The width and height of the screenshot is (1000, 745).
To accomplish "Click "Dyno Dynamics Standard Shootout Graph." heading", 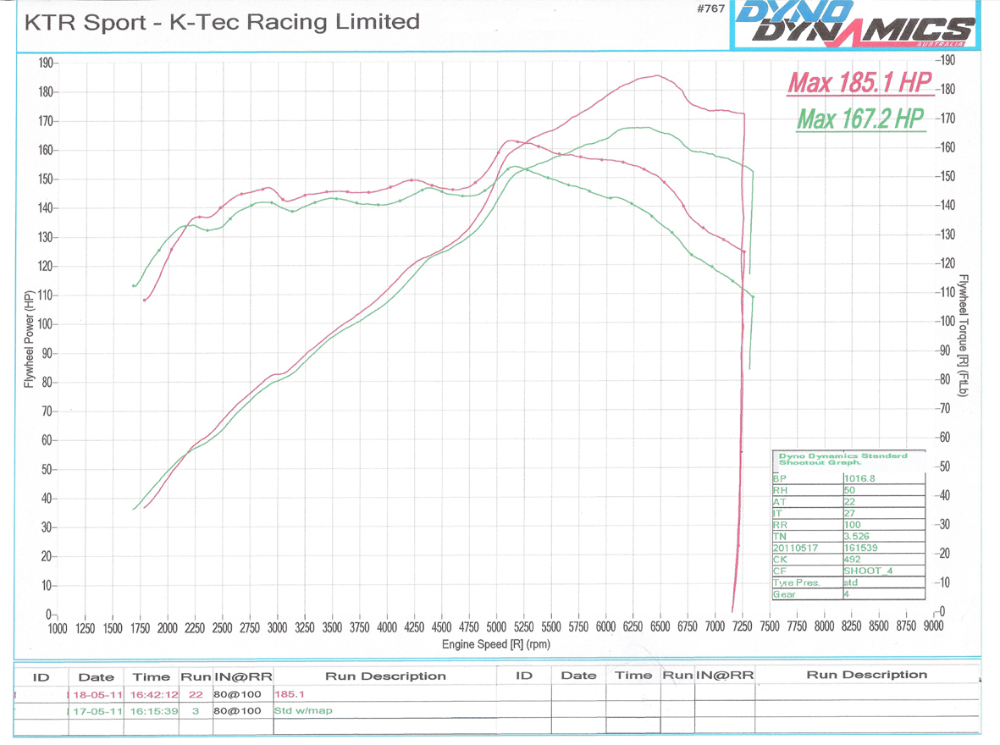I will coord(843,459).
